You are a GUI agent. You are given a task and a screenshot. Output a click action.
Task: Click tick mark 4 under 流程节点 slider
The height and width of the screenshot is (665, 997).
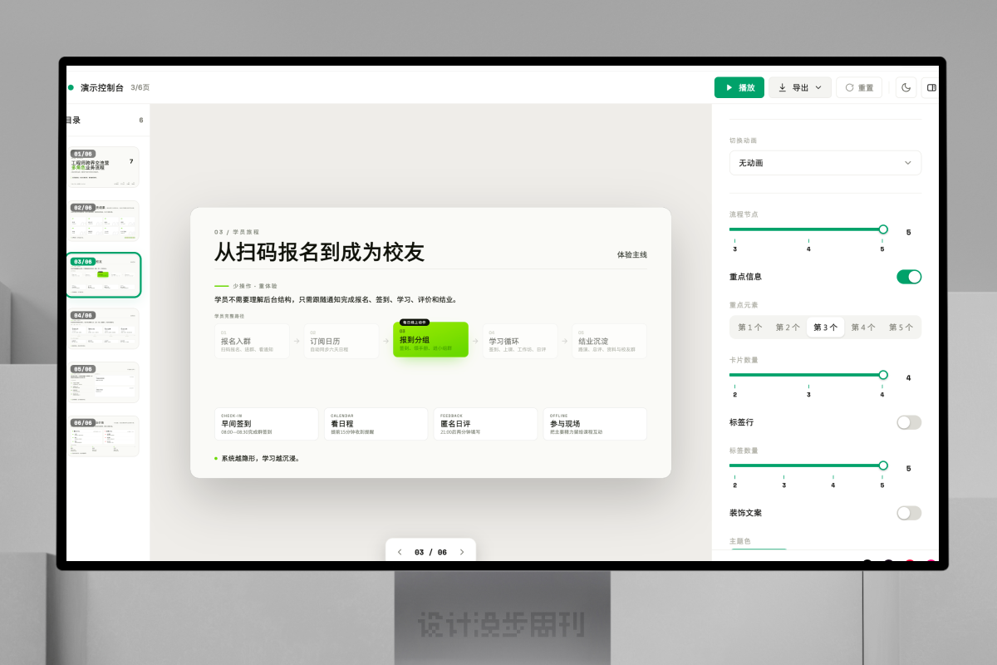[808, 245]
